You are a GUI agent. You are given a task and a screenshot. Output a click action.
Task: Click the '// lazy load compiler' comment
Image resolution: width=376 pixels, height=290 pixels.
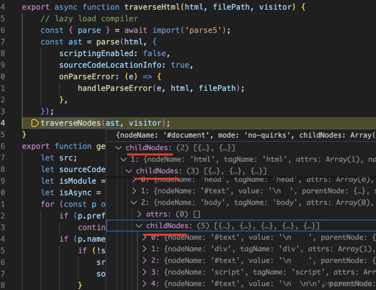pyautogui.click(x=89, y=19)
